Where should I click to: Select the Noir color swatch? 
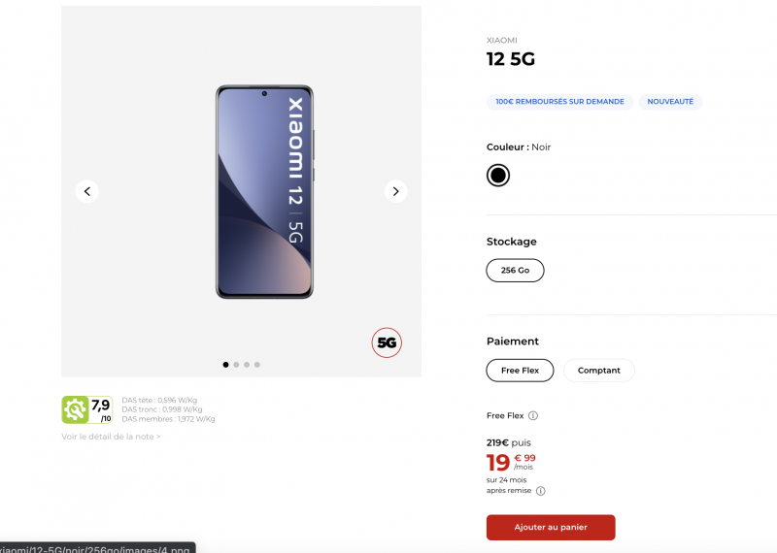click(498, 176)
